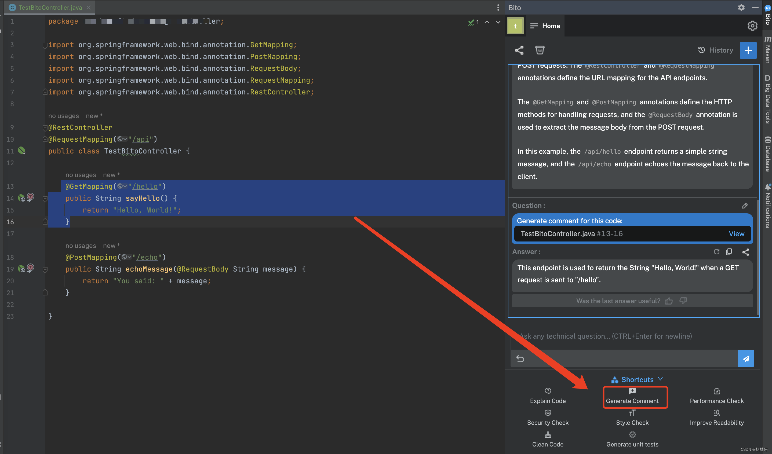Toggle the thumbs down on last answer
Viewport: 772px width, 454px height.
click(684, 301)
